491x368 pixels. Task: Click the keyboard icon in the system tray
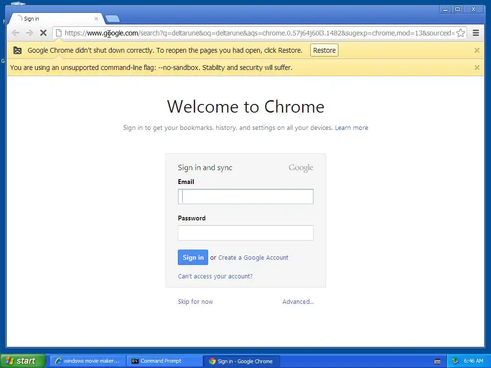click(437, 361)
